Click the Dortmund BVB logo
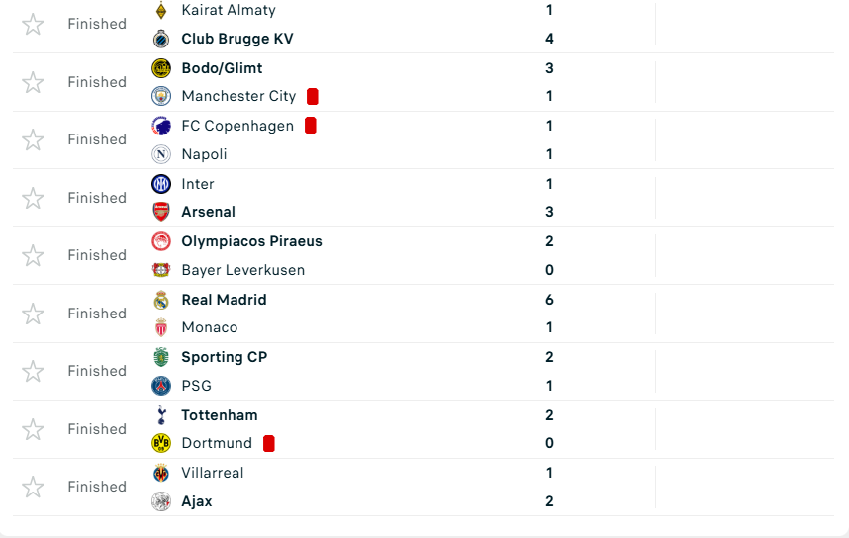Screen dimensions: 849x538 (160, 443)
